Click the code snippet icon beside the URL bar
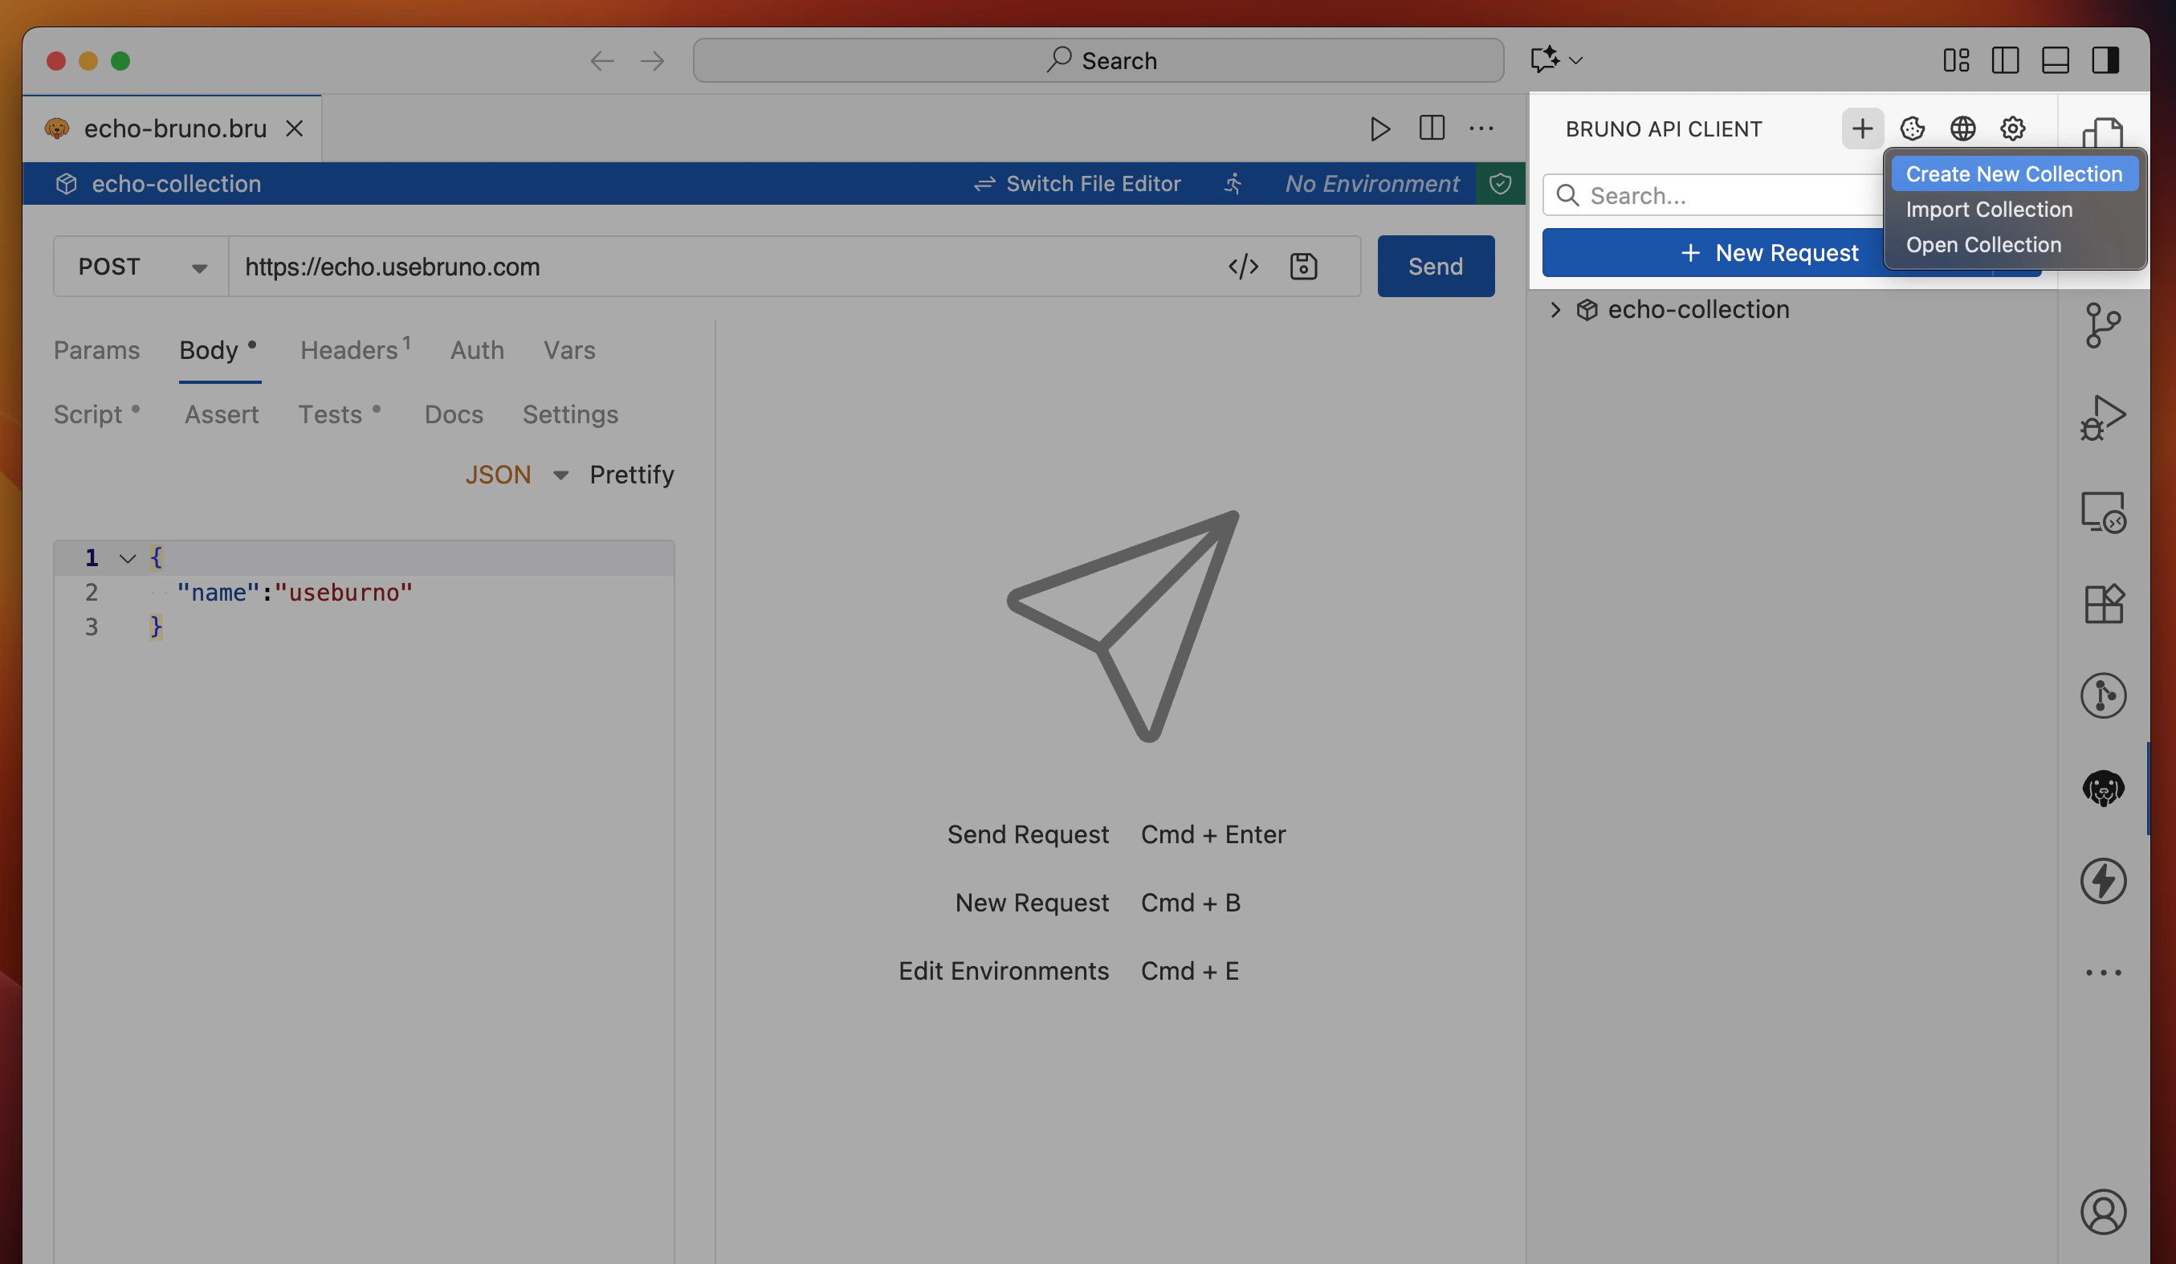Viewport: 2176px width, 1264px height. 1245,266
